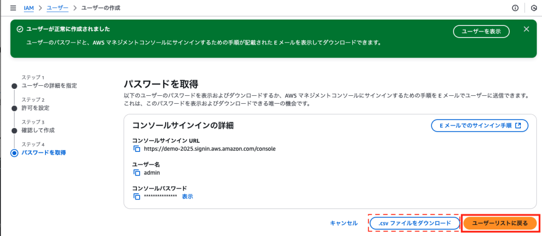Copy the console password
The width and height of the screenshot is (542, 236).
[x=137, y=196]
